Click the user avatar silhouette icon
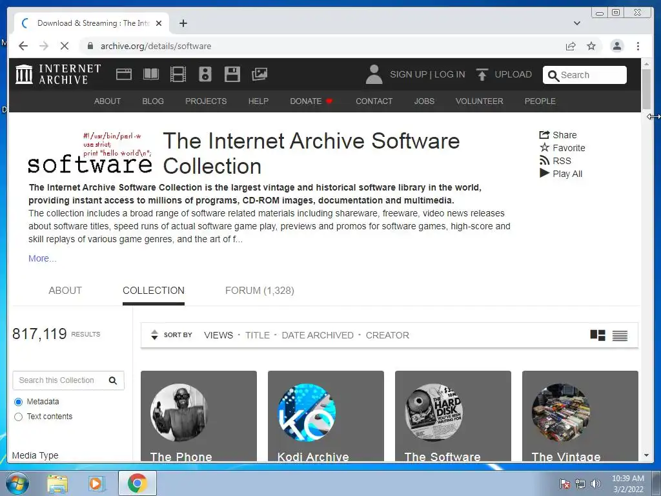Viewport: 661px width, 496px height. tap(374, 74)
